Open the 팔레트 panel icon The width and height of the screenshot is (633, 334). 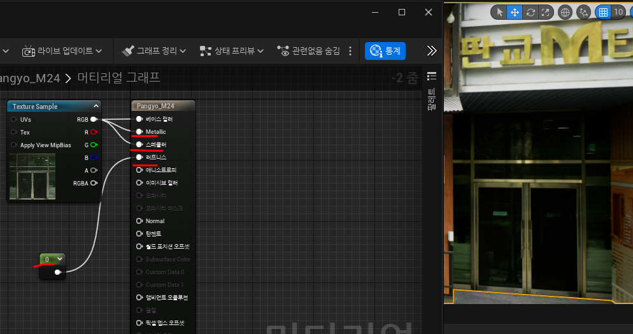432,76
